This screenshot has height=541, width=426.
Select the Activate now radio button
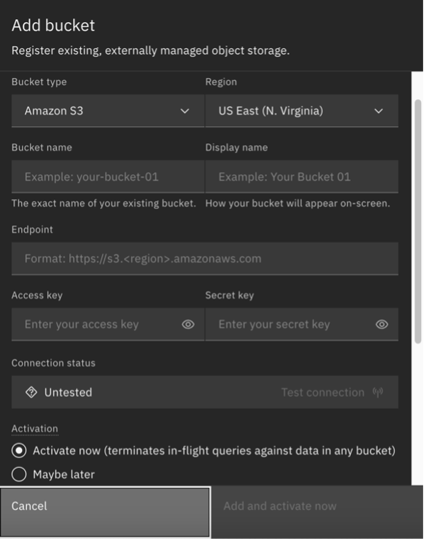tap(19, 451)
